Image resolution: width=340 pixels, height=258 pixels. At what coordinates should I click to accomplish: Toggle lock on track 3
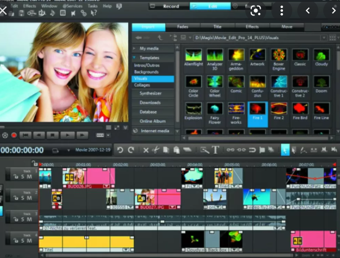[16, 220]
